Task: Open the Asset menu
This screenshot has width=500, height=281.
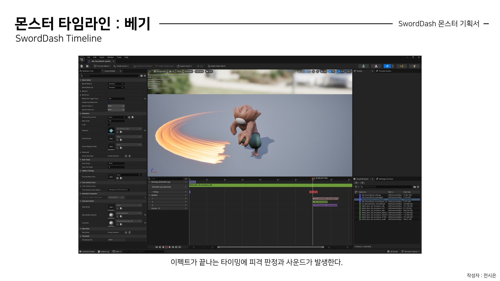Action: [x=102, y=57]
